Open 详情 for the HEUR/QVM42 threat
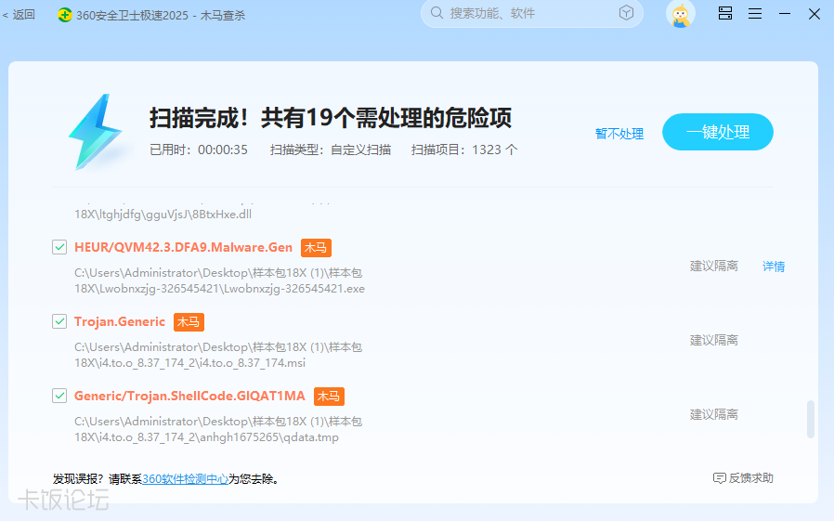Viewport: 834px width, 521px height. pyautogui.click(x=774, y=267)
